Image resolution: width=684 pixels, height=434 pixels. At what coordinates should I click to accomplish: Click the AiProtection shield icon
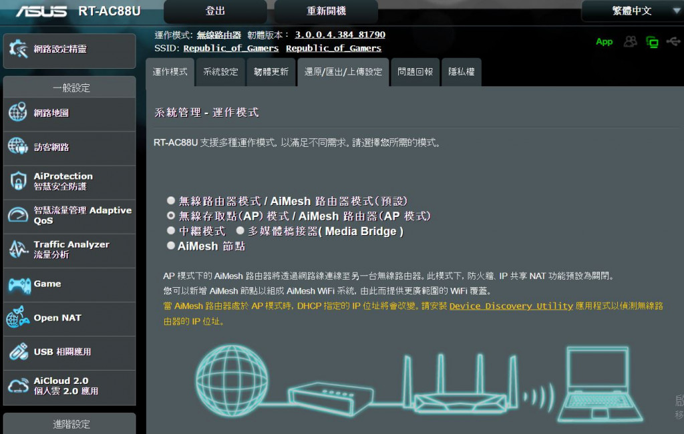(x=18, y=180)
